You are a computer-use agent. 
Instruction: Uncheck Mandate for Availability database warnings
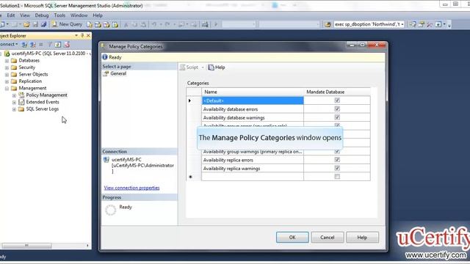[337, 117]
